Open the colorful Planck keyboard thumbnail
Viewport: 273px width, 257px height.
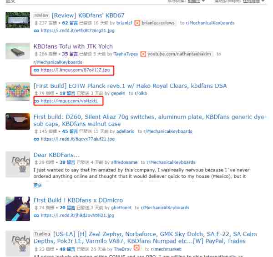tap(18, 92)
